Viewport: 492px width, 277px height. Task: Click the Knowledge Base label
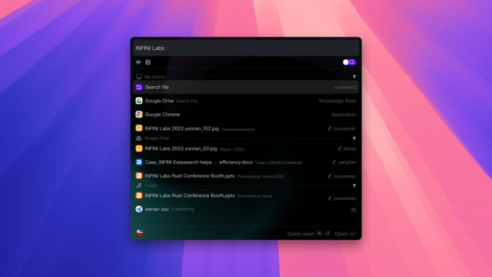tap(338, 101)
